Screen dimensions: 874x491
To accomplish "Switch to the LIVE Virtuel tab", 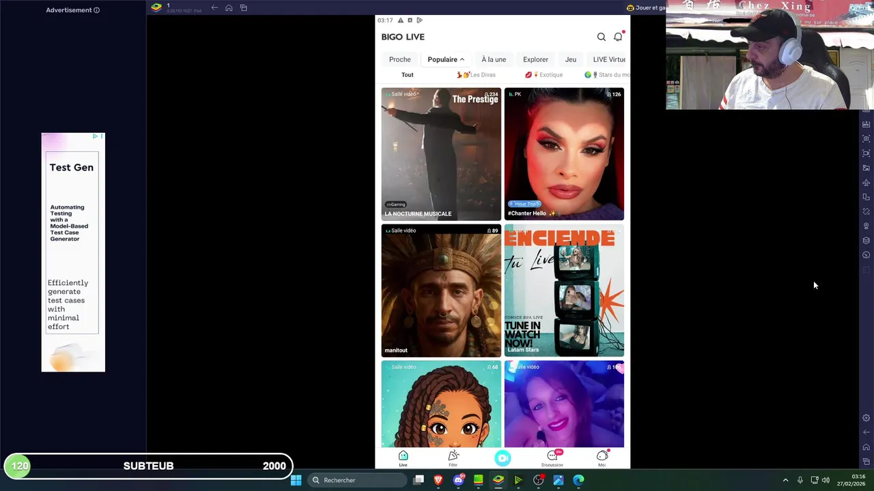I will (609, 59).
